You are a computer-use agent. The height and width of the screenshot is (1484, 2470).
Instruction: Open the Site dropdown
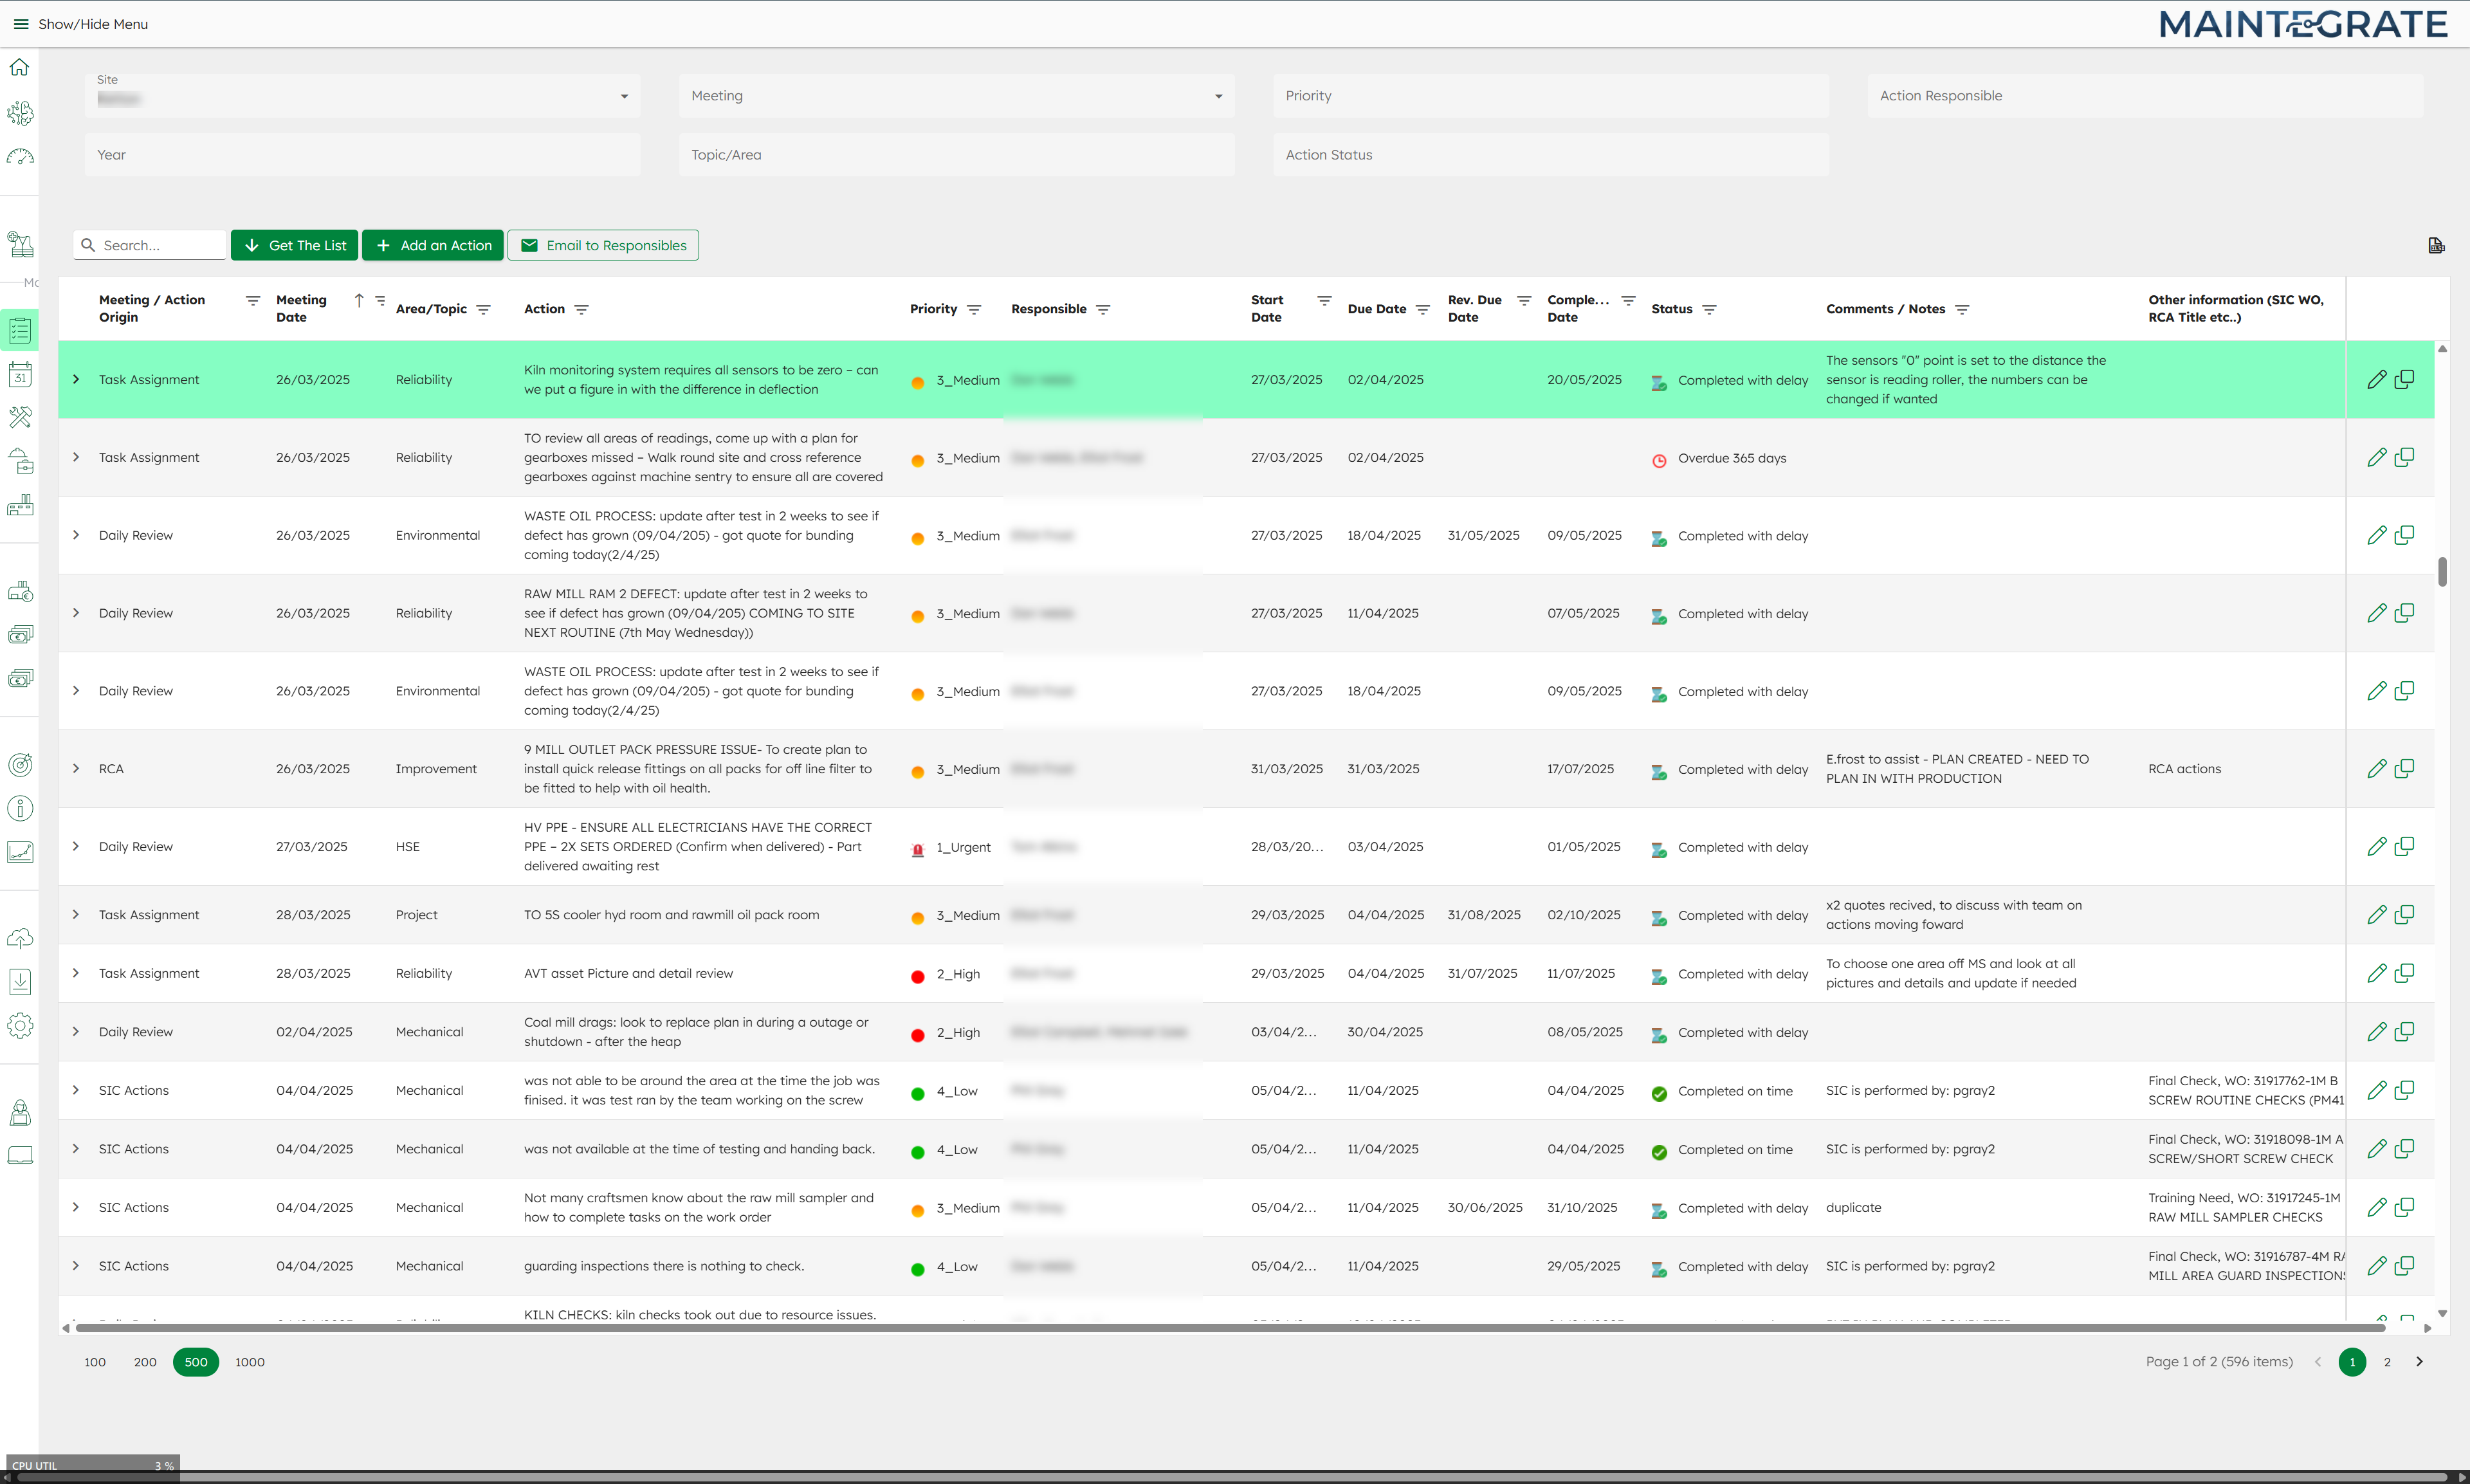click(x=624, y=97)
